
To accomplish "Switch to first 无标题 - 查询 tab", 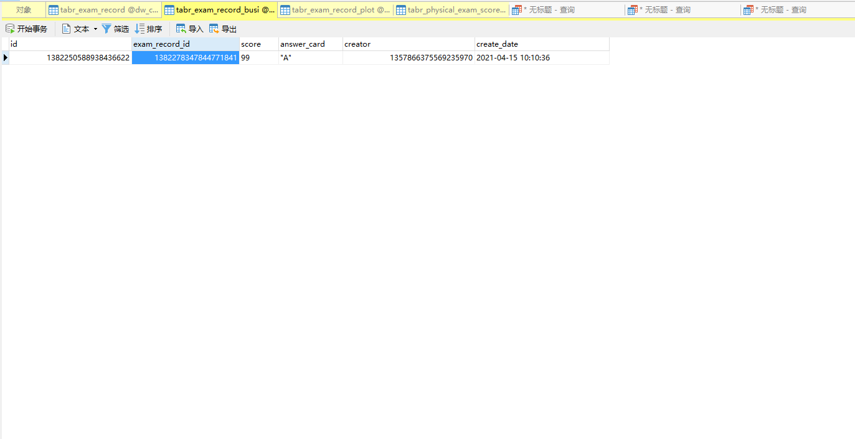I will coord(567,10).
